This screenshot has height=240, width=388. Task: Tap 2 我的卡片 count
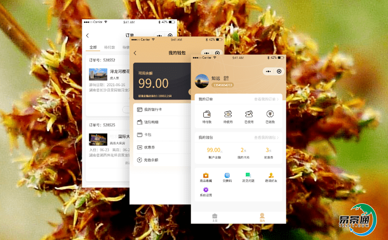[243, 153]
